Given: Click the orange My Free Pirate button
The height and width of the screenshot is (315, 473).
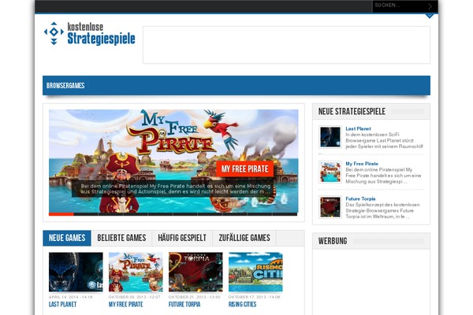Looking at the screenshot, I should coord(244,169).
